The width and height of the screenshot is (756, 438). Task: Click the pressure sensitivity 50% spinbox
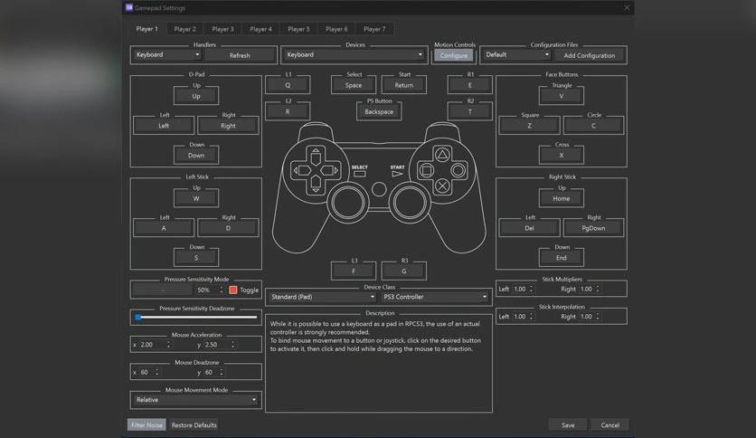210,290
